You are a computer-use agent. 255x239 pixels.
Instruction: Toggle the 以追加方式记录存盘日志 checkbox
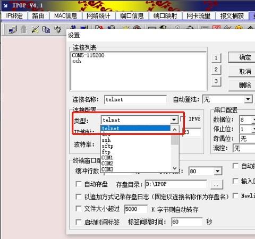pyautogui.click(x=79, y=197)
